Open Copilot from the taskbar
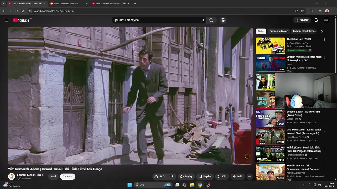The height and width of the screenshot is (189, 337). (185, 185)
